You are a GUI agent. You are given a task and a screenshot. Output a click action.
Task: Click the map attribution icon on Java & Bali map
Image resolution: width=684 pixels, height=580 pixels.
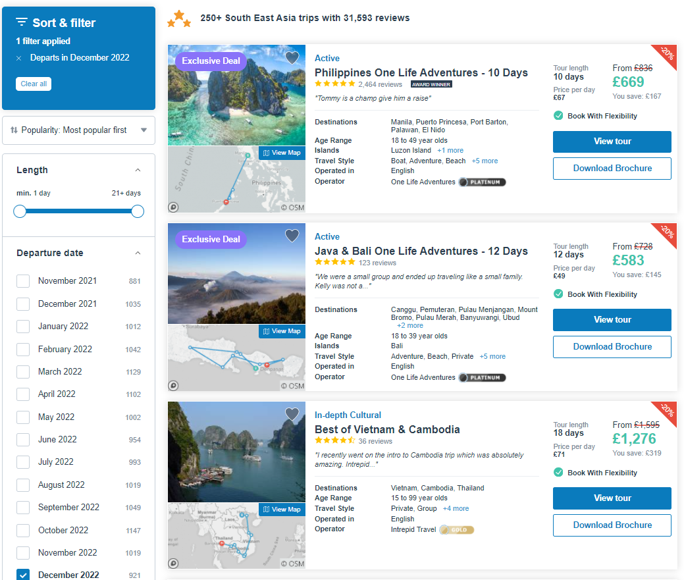173,386
